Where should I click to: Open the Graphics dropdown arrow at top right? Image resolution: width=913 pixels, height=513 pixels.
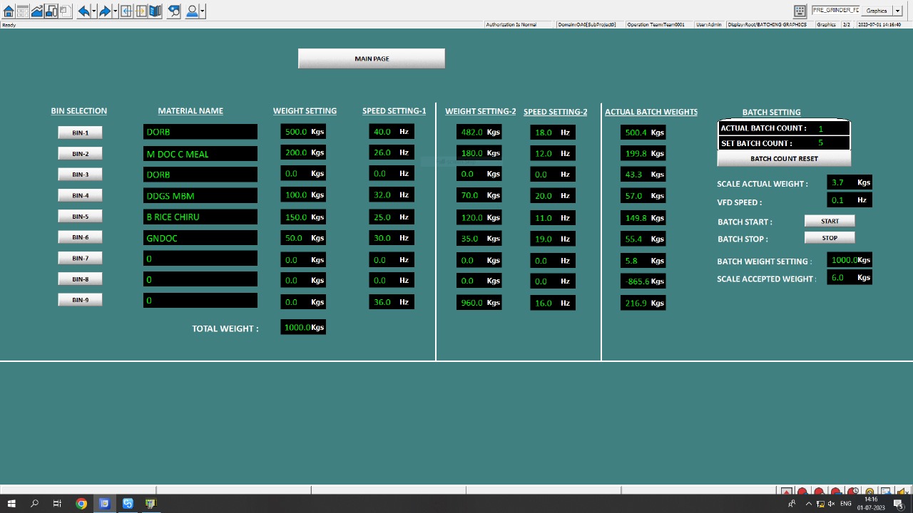(897, 11)
